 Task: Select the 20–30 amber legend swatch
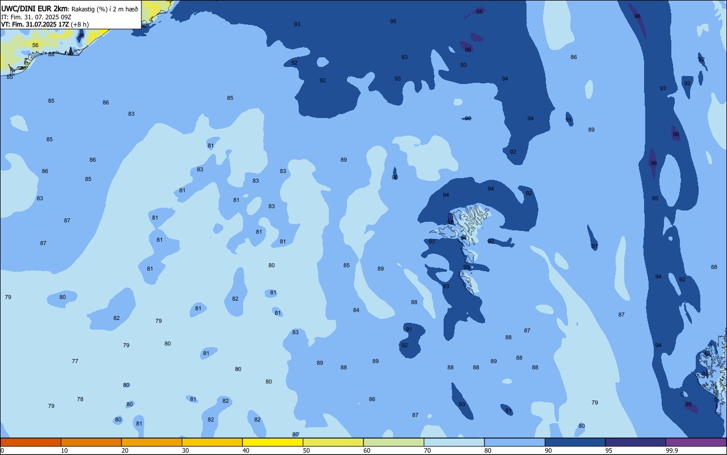coord(152,442)
